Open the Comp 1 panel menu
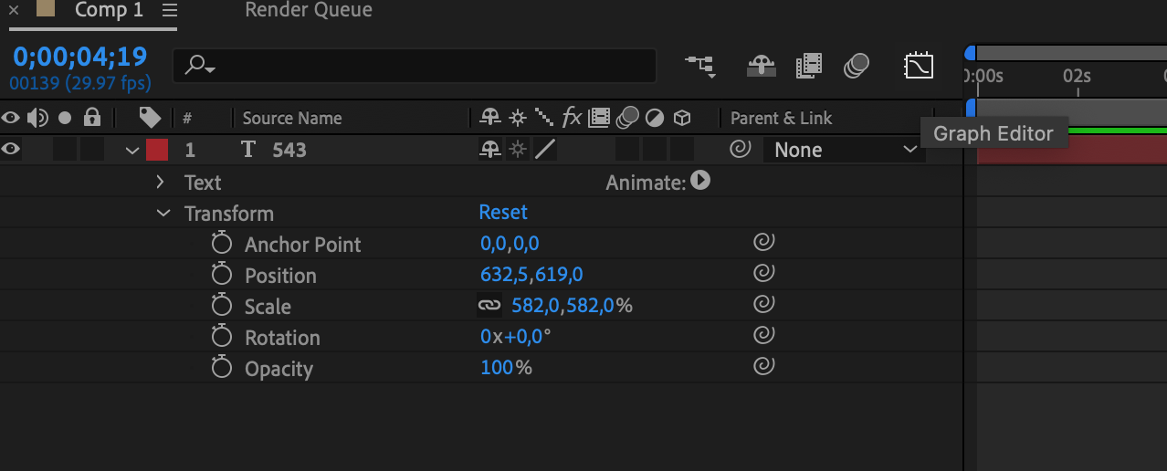Viewport: 1167px width, 471px height. pos(169,11)
